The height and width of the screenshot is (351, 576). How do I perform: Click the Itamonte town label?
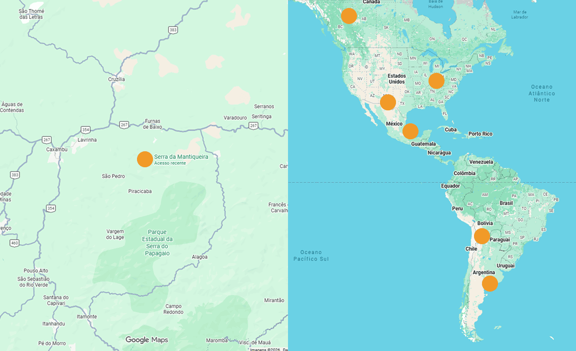point(86,317)
